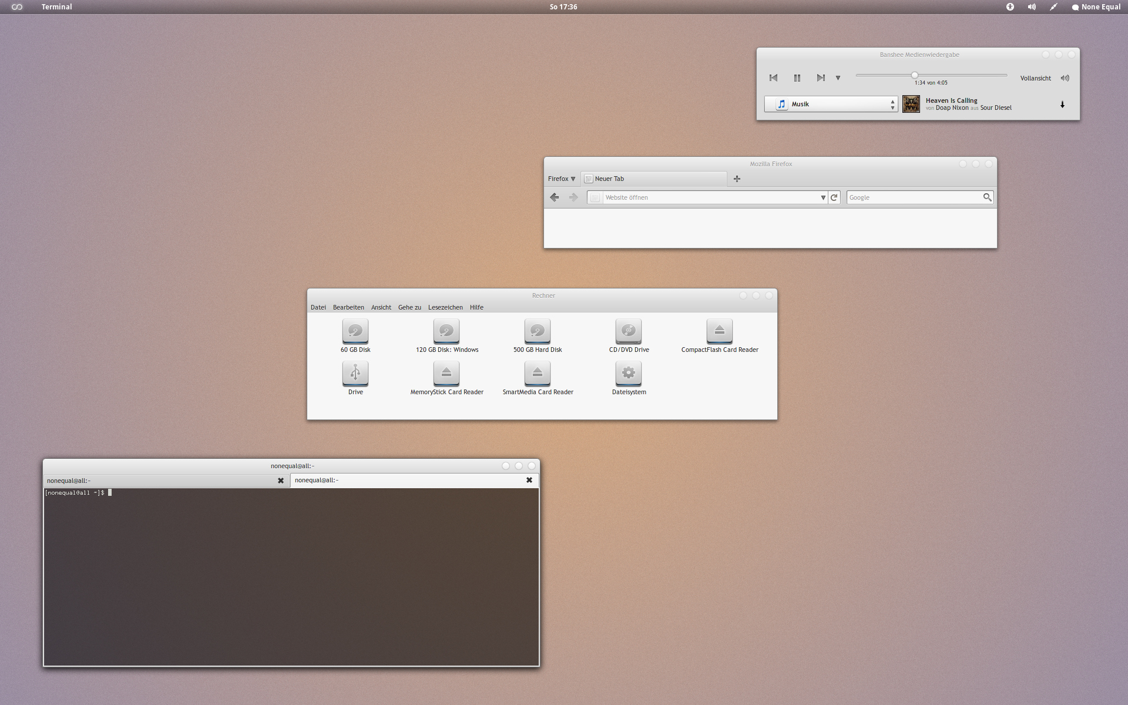This screenshot has width=1128, height=705.
Task: Click the Vollansicht button in Banshee
Action: click(x=1035, y=78)
